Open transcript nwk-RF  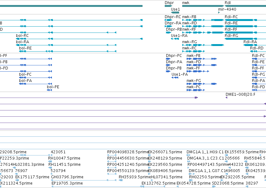189,29
